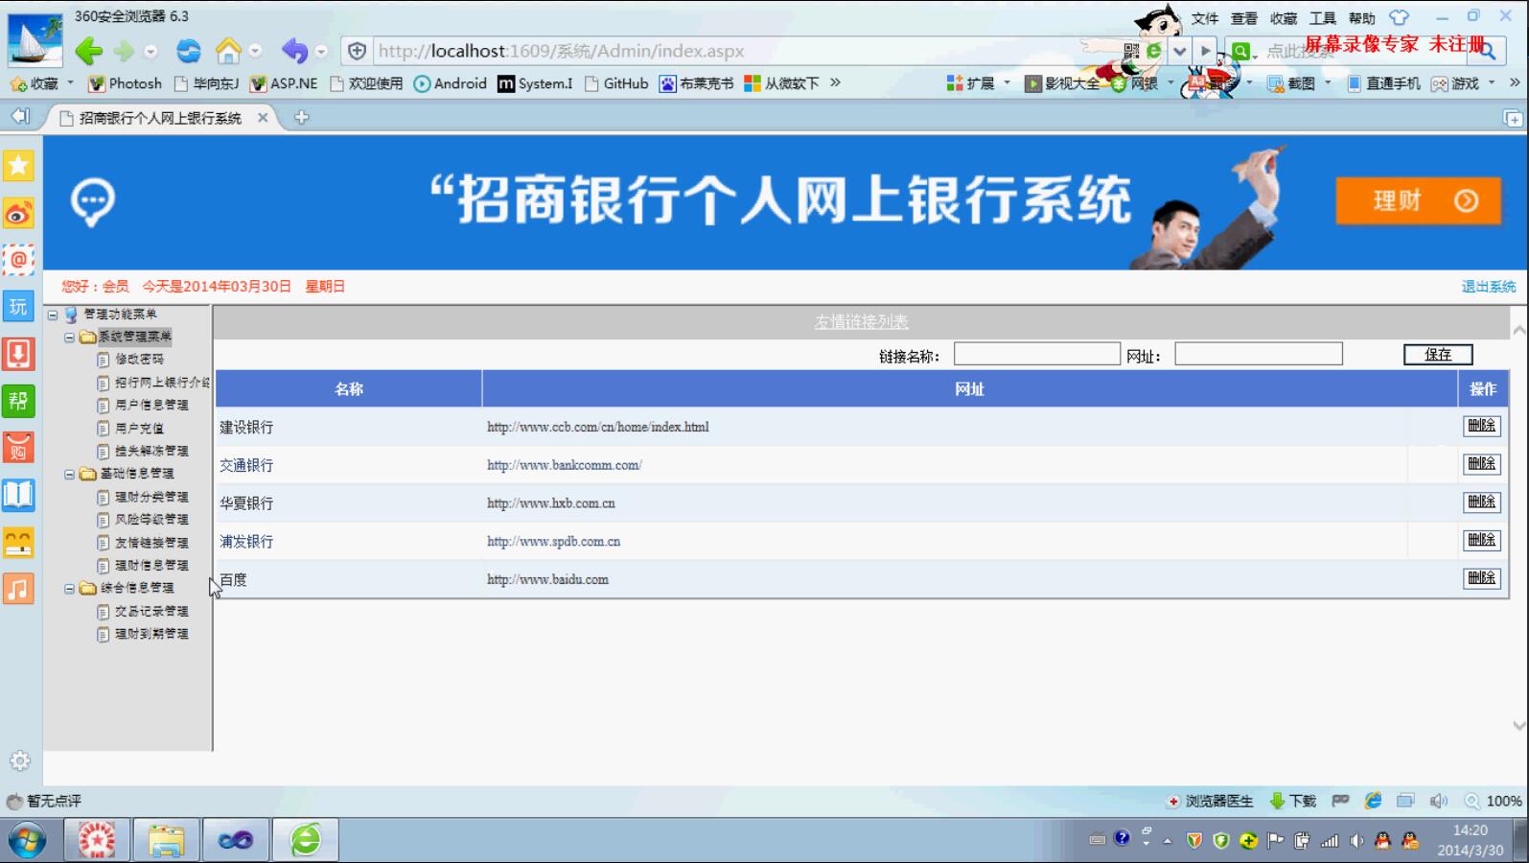
Task: Click the chat bubble icon in the banner
Action: pos(93,201)
